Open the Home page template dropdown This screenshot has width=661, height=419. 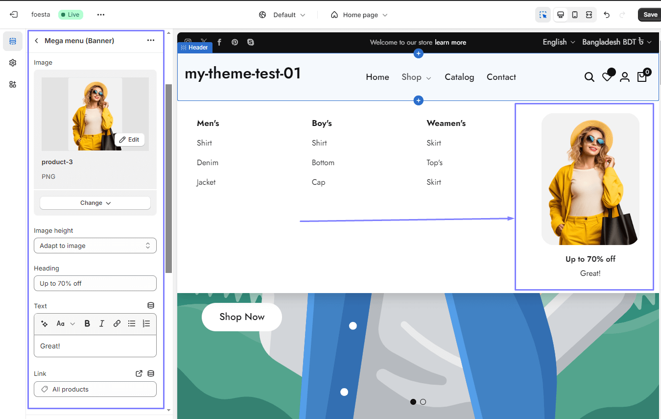pyautogui.click(x=360, y=15)
